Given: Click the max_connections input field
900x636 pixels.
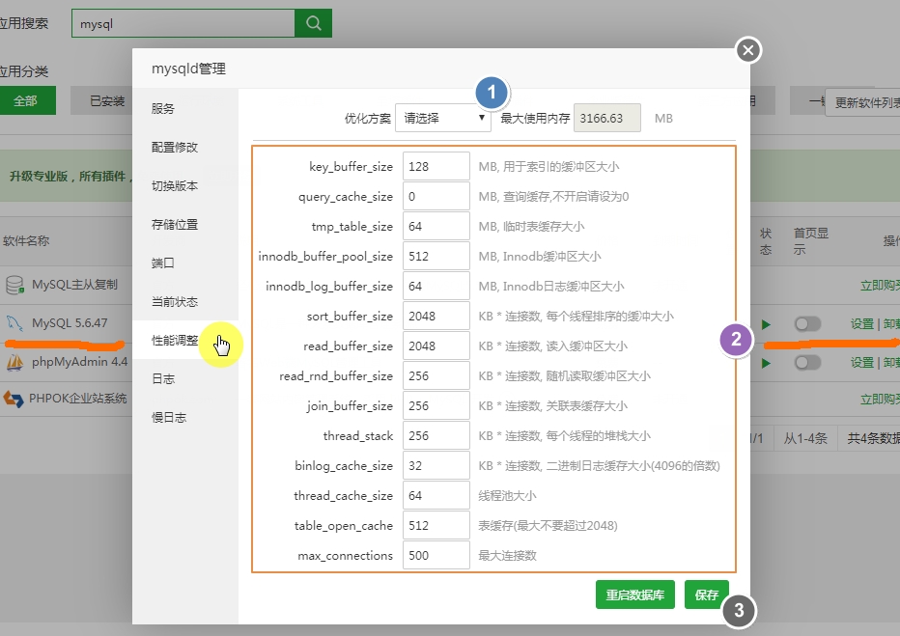Looking at the screenshot, I should [436, 555].
